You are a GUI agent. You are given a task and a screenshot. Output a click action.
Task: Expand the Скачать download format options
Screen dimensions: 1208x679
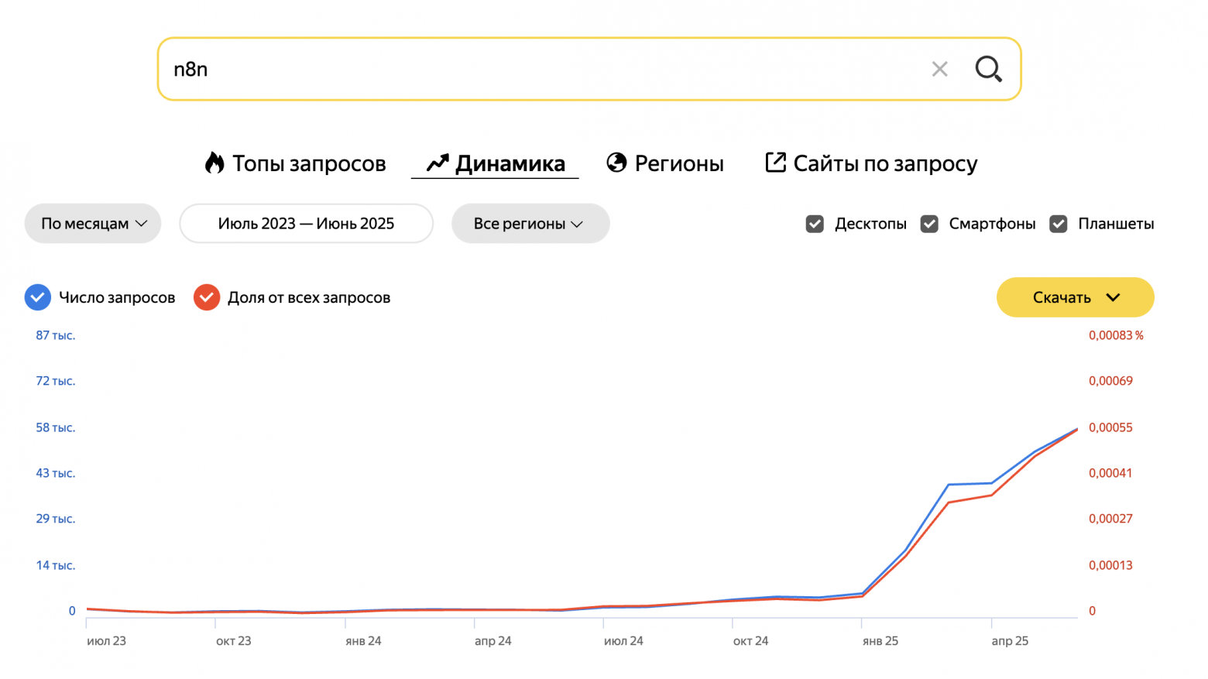pos(1114,297)
